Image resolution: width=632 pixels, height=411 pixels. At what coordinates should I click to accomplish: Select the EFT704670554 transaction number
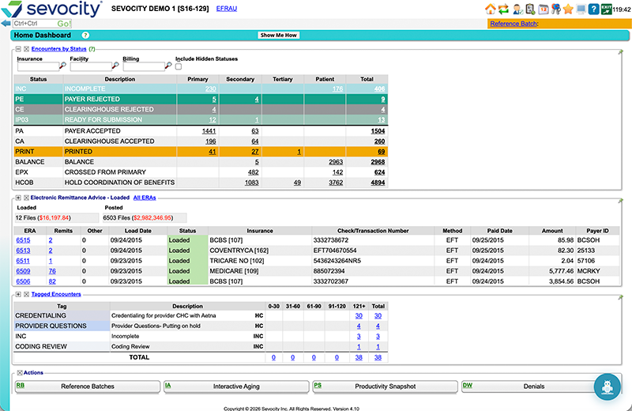335,251
